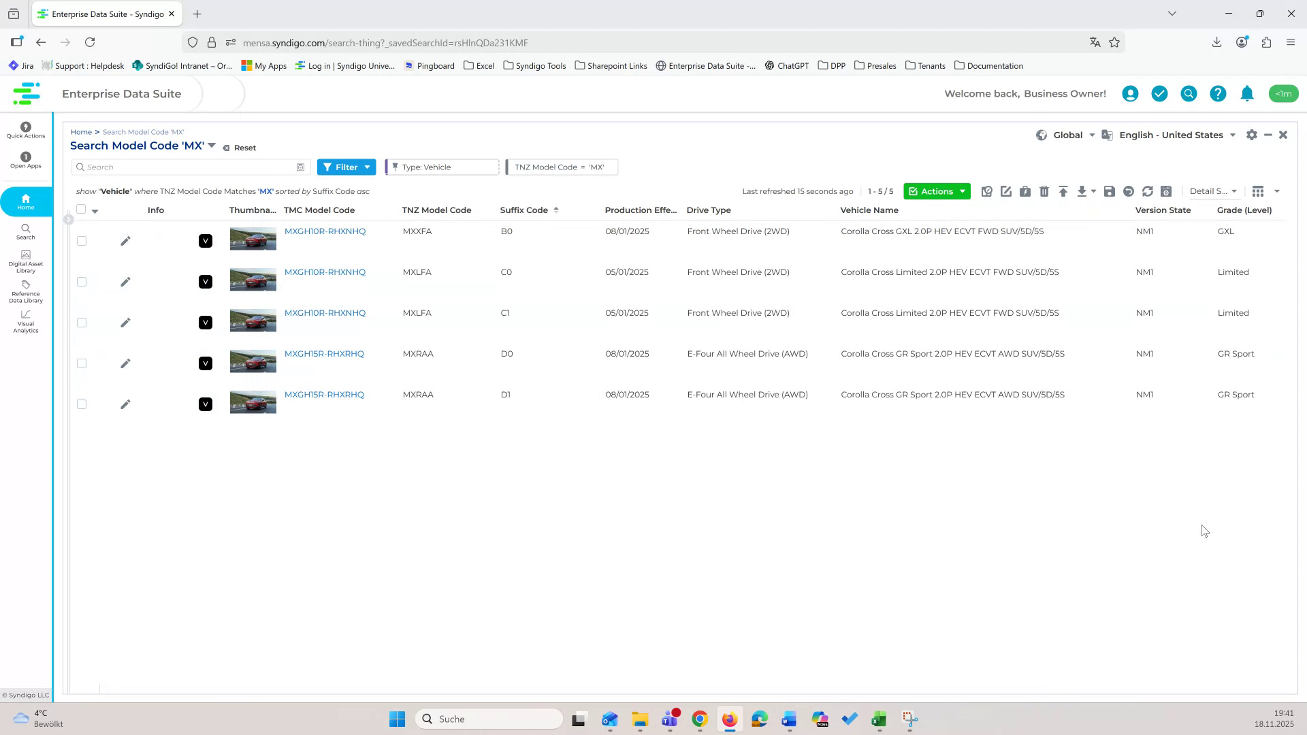Click the MXGH10R-RHXNHQ model code link
Image resolution: width=1307 pixels, height=735 pixels.
click(x=325, y=231)
